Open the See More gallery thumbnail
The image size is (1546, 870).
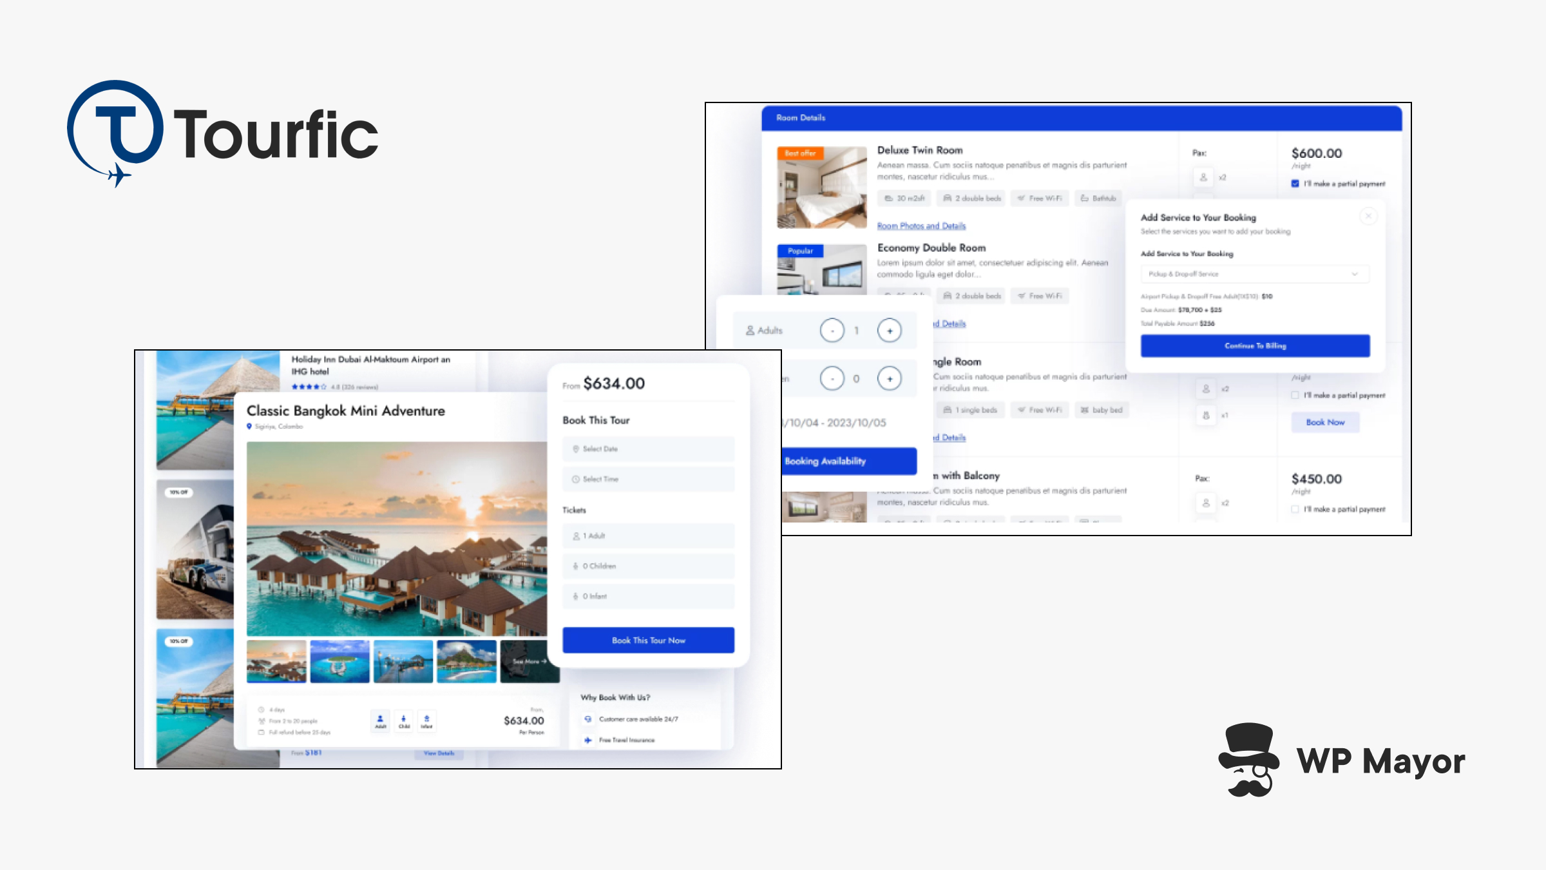coord(530,661)
